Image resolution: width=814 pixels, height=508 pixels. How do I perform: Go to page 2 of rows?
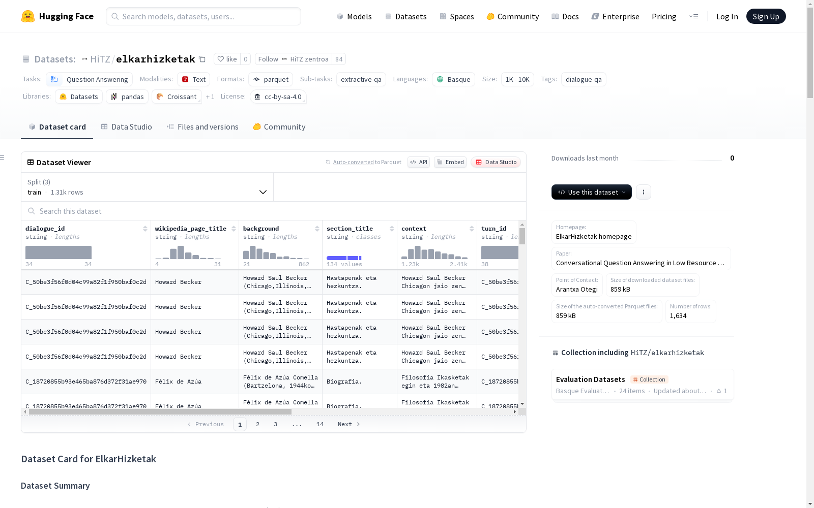click(x=257, y=424)
